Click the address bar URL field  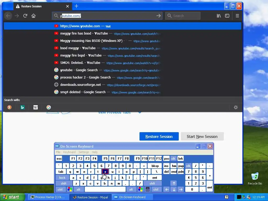click(x=107, y=16)
